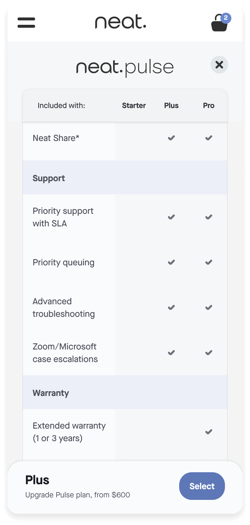Open the hamburger navigation menu

pos(26,23)
